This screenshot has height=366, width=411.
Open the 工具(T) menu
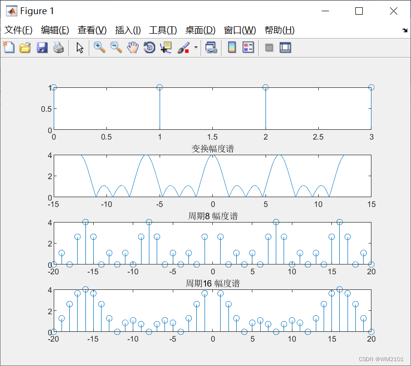click(x=163, y=30)
